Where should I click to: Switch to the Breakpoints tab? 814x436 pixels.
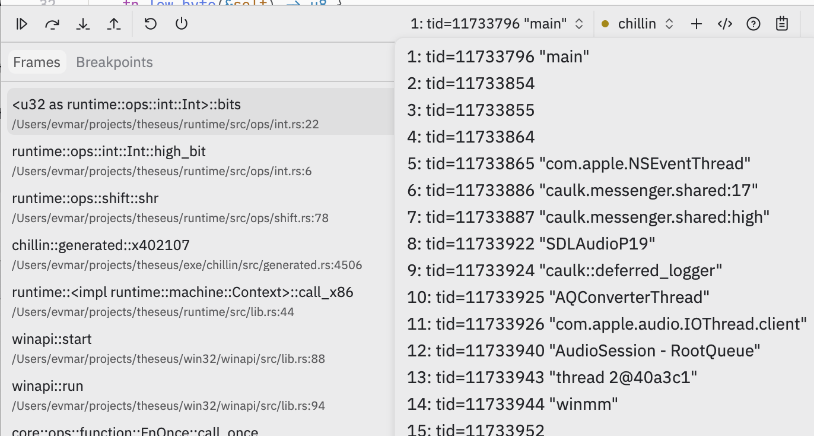pyautogui.click(x=115, y=62)
